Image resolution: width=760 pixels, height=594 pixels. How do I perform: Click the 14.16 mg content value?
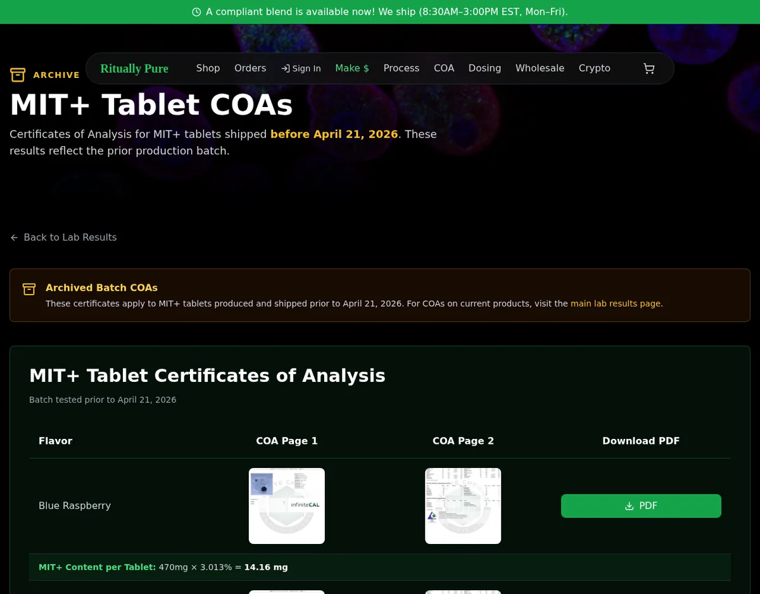(x=266, y=567)
